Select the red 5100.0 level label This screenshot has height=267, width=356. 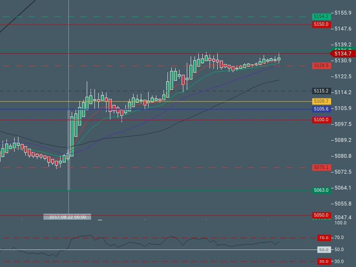[322, 120]
